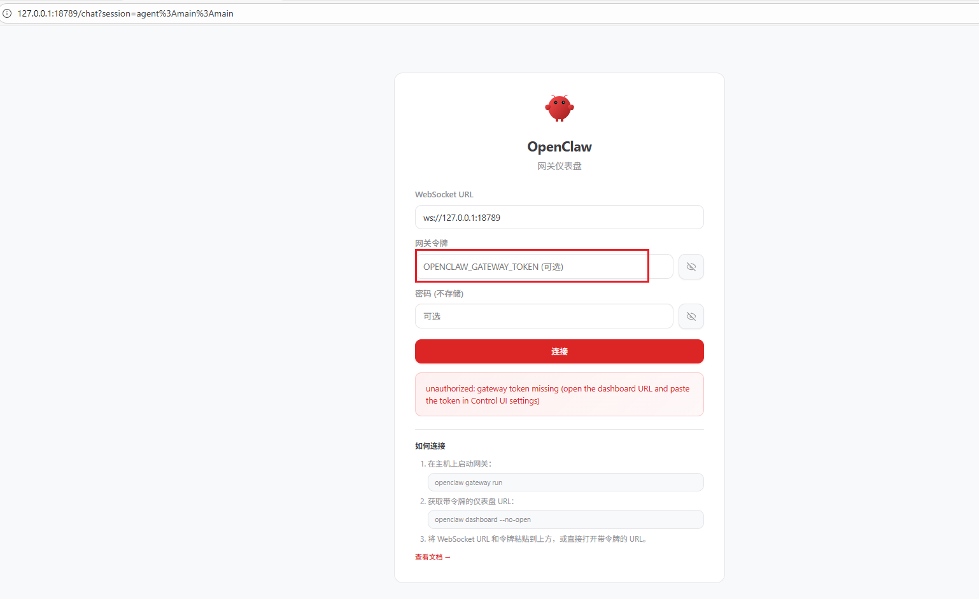Screen dimensions: 979x599
Task: Click the 网关令牌 field label
Action: pos(432,243)
